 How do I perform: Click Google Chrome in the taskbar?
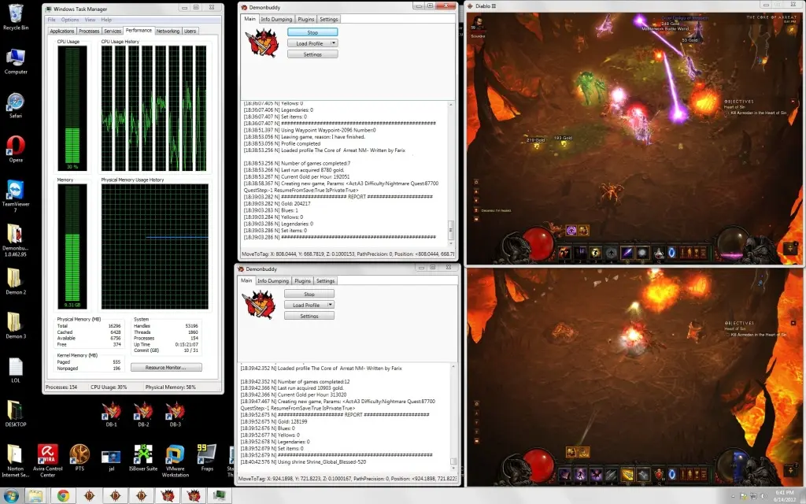tap(62, 496)
